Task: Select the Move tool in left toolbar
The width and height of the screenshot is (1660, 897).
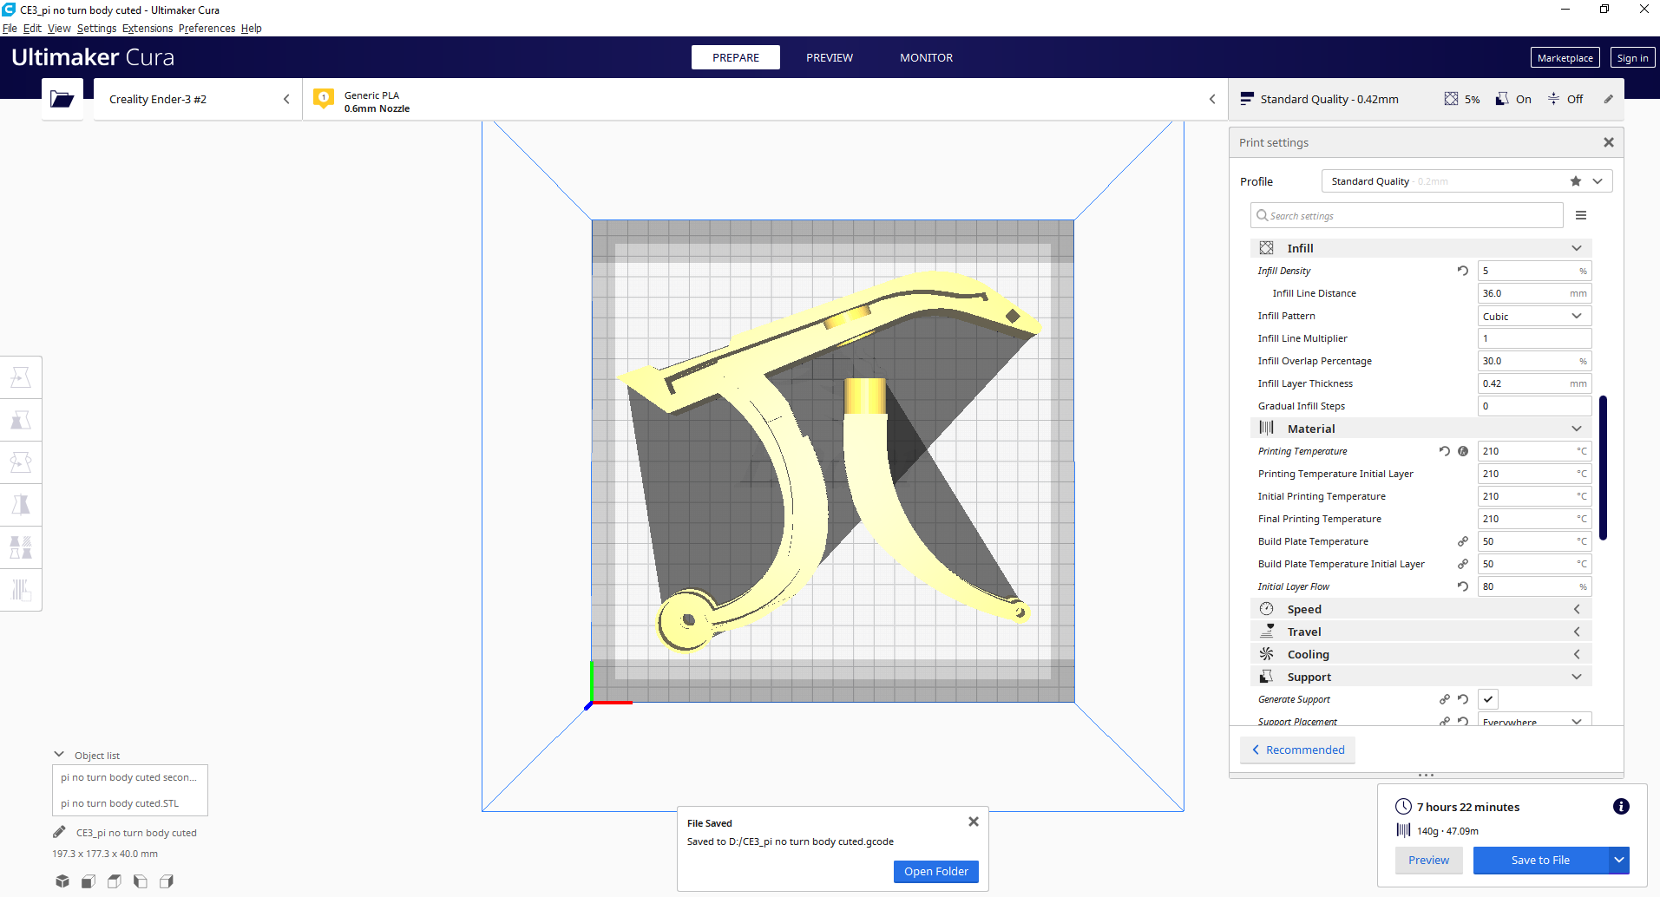Action: [x=21, y=377]
